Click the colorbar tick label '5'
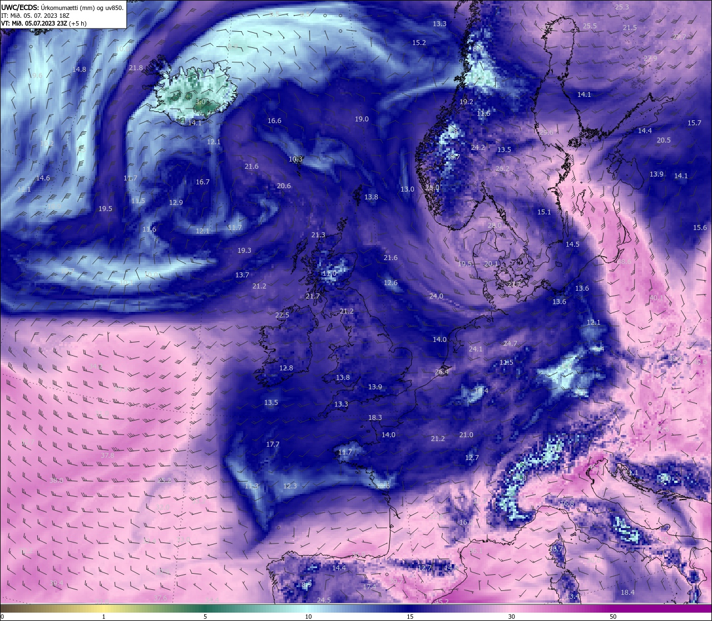Viewport: 712px width, 621px height. coord(205,617)
